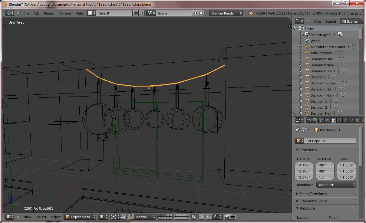Image resolution: width=366 pixels, height=223 pixels.
Task: Click the RenderLayers data icon in outliner
Action: pos(340,34)
